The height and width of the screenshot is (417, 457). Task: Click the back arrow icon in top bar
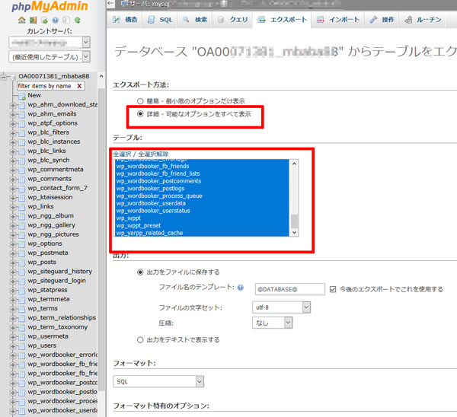click(110, 3)
